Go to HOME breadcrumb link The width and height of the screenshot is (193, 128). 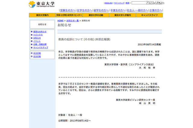click(60, 21)
